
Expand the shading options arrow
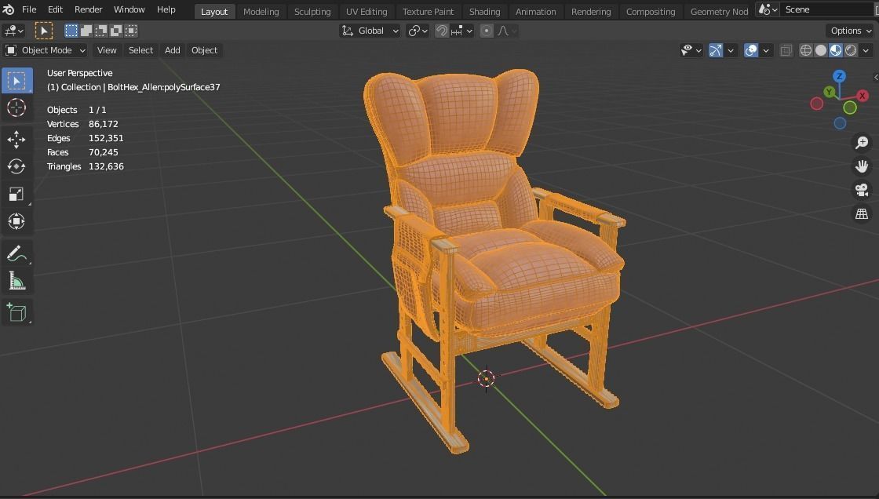(866, 50)
